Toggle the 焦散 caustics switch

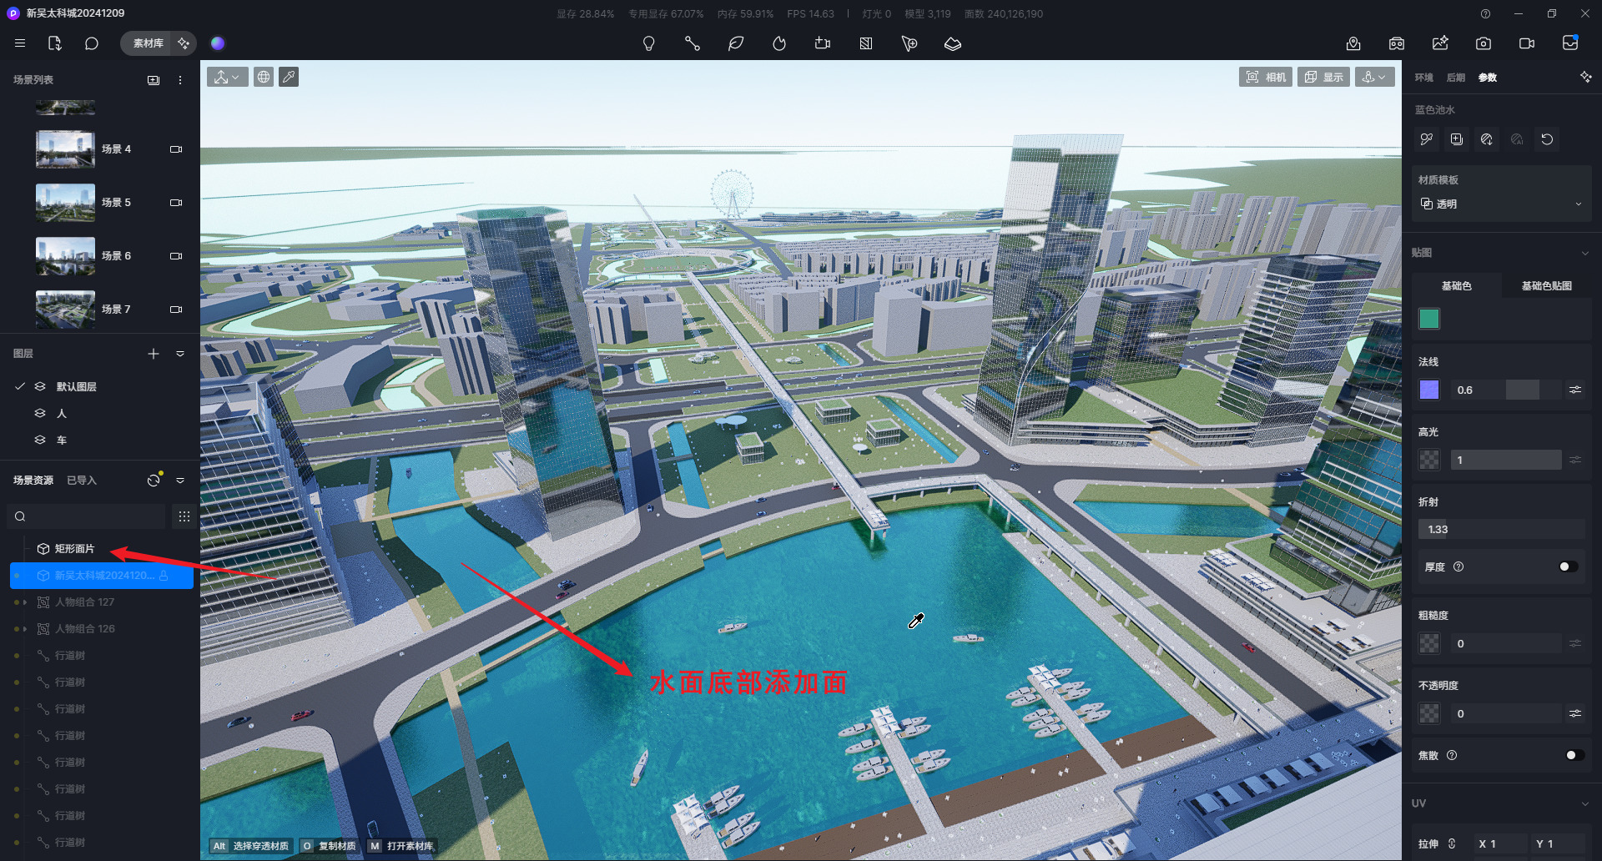point(1574,755)
